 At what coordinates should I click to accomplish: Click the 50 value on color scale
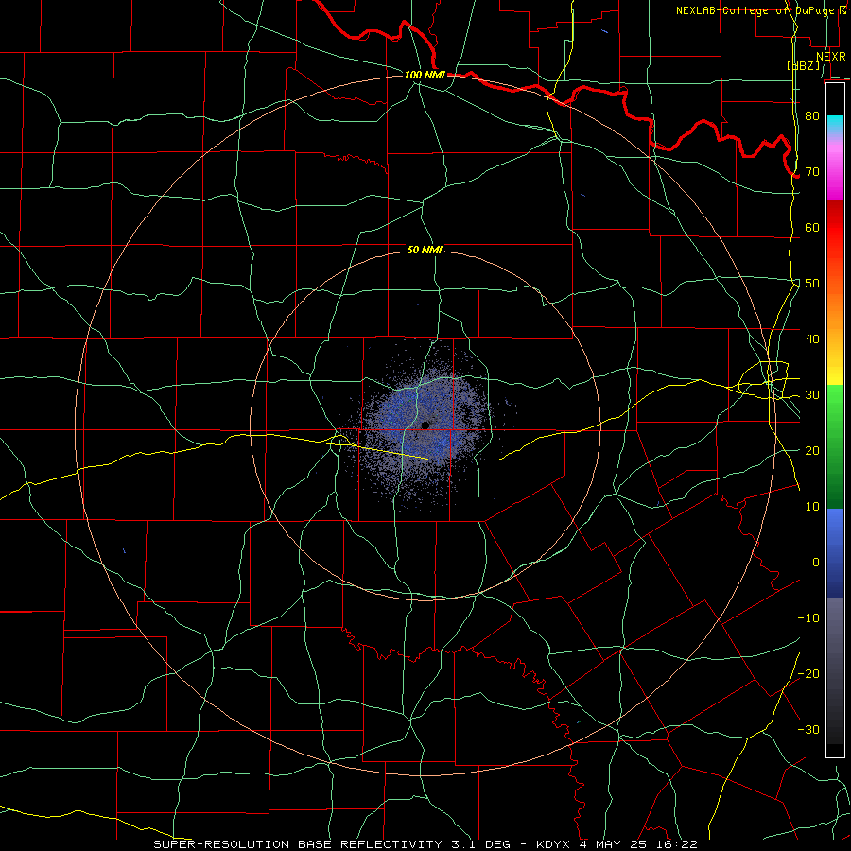pos(812,284)
